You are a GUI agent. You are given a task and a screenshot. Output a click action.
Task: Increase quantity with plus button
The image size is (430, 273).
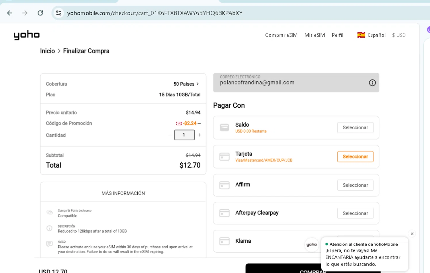point(199,135)
